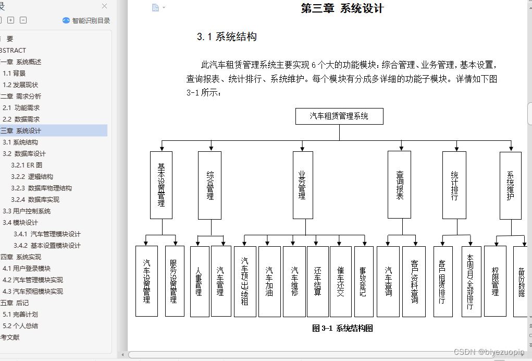
Task: Go to outline entry 4.1 用户登录模块
Action: (27, 269)
